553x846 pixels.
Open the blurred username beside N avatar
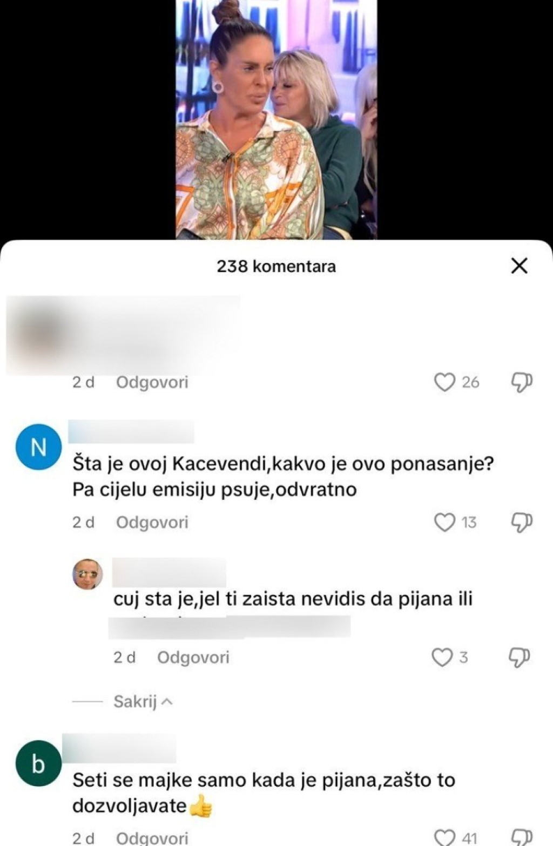pyautogui.click(x=131, y=431)
